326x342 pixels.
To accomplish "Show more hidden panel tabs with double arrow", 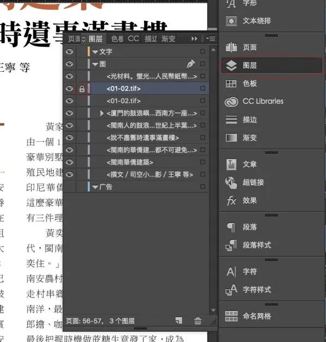I will coord(195,39).
